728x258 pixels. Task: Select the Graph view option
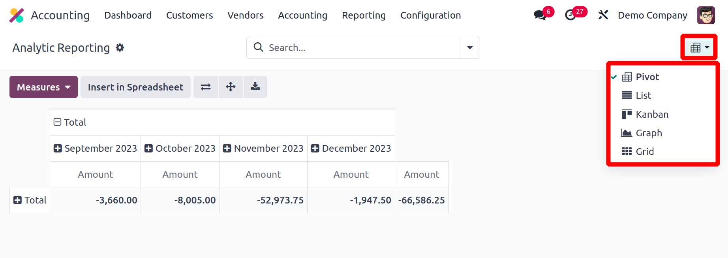(x=649, y=133)
